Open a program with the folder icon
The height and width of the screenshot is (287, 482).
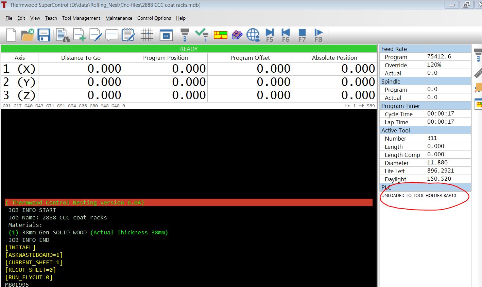[x=28, y=35]
